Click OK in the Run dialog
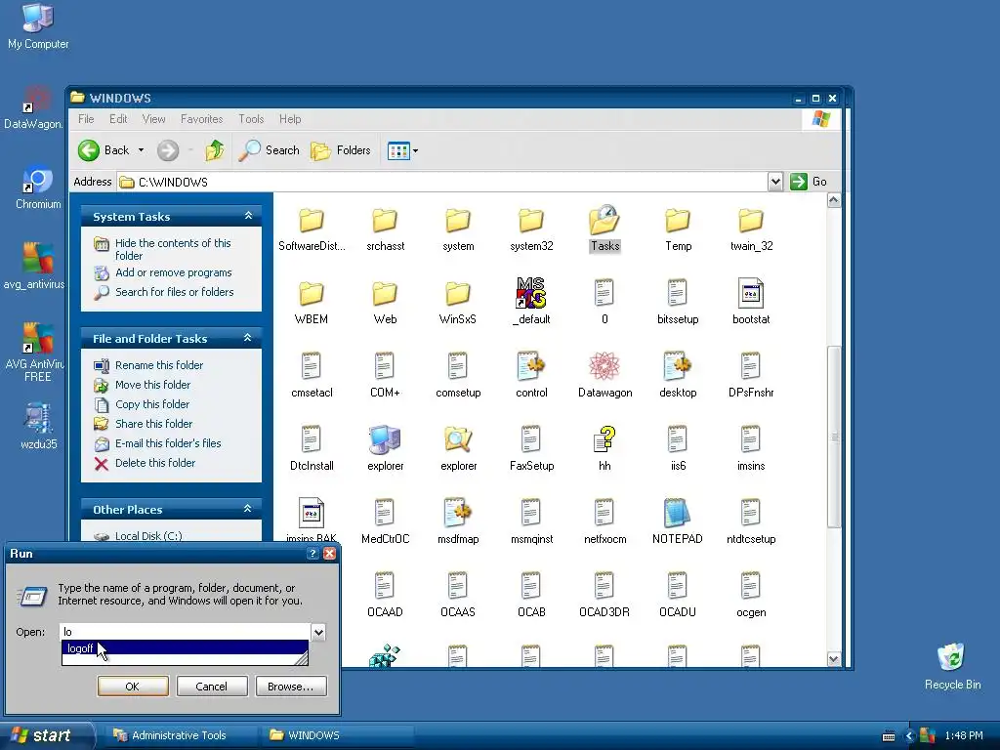 click(x=133, y=687)
